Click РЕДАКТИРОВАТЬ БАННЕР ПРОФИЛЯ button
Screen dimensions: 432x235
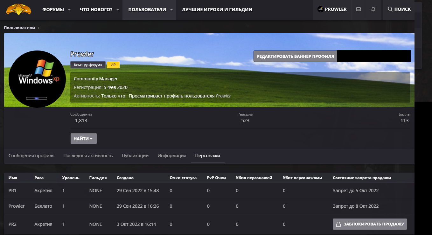click(x=295, y=56)
